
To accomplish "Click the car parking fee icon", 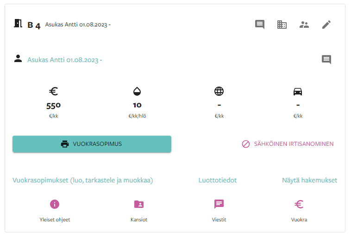I will 298,91.
